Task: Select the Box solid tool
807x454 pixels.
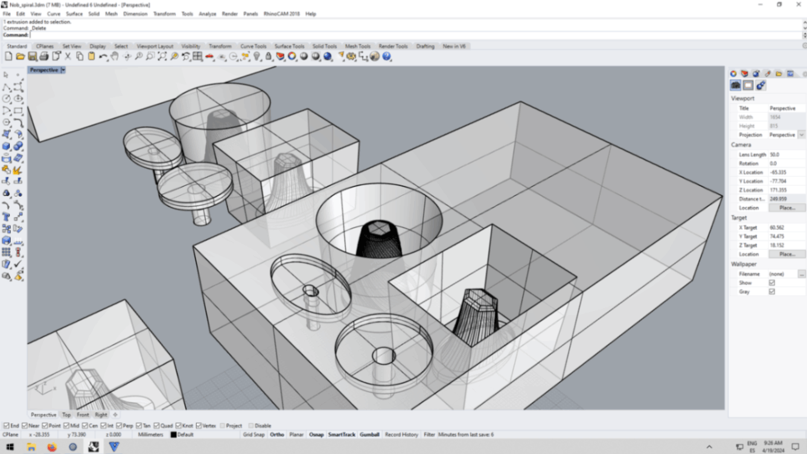Action: (x=6, y=146)
